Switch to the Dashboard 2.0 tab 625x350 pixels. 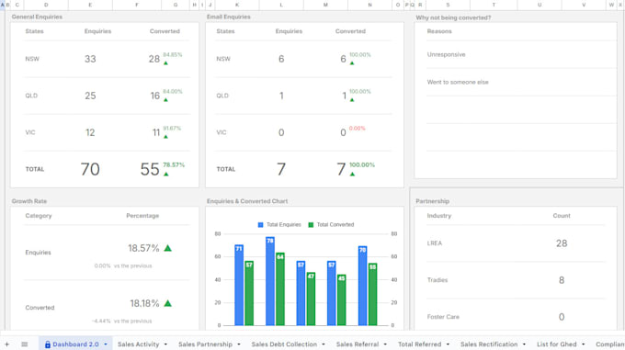click(x=75, y=344)
